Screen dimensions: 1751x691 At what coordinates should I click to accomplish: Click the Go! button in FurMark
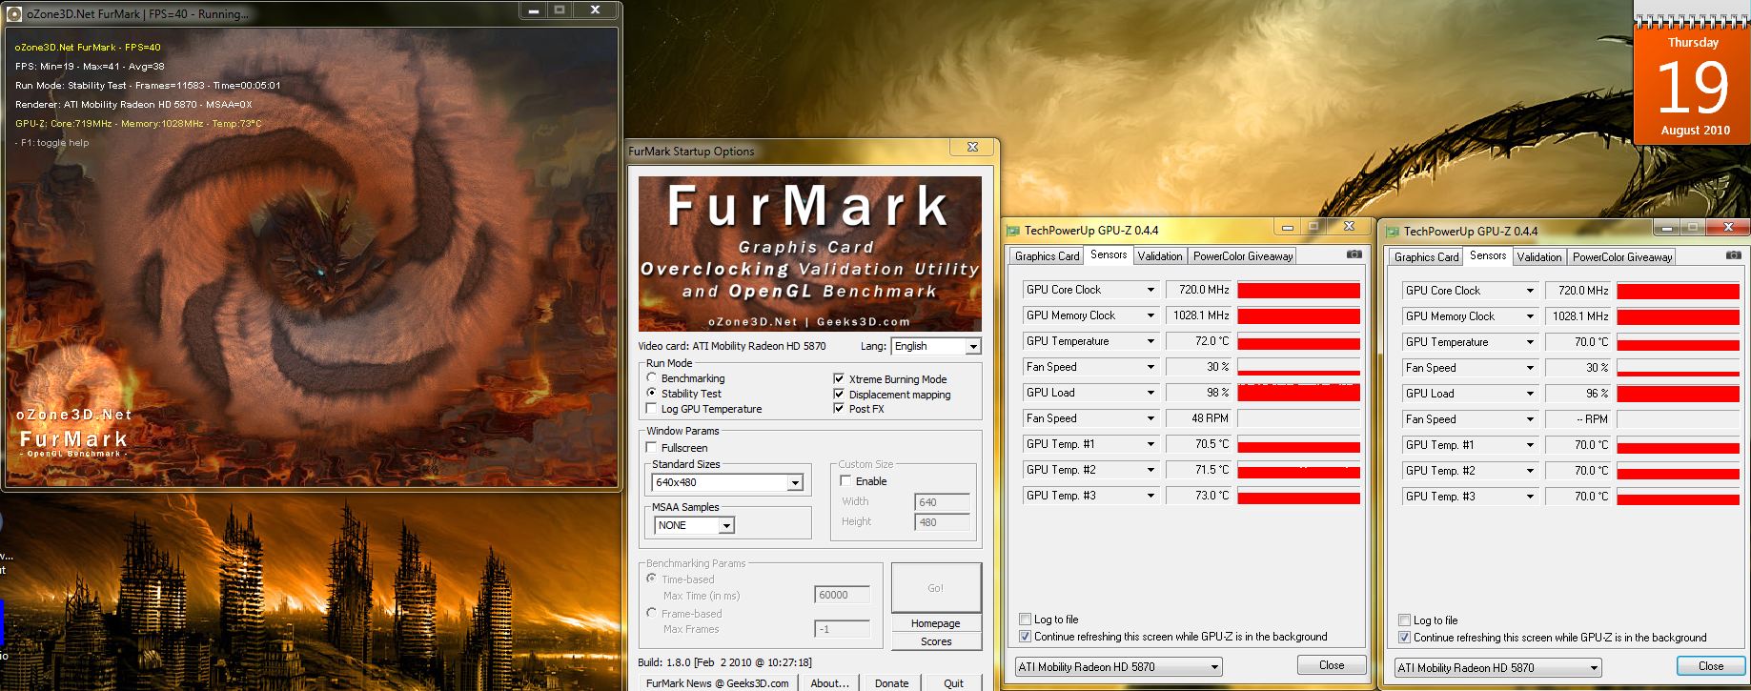click(x=936, y=587)
